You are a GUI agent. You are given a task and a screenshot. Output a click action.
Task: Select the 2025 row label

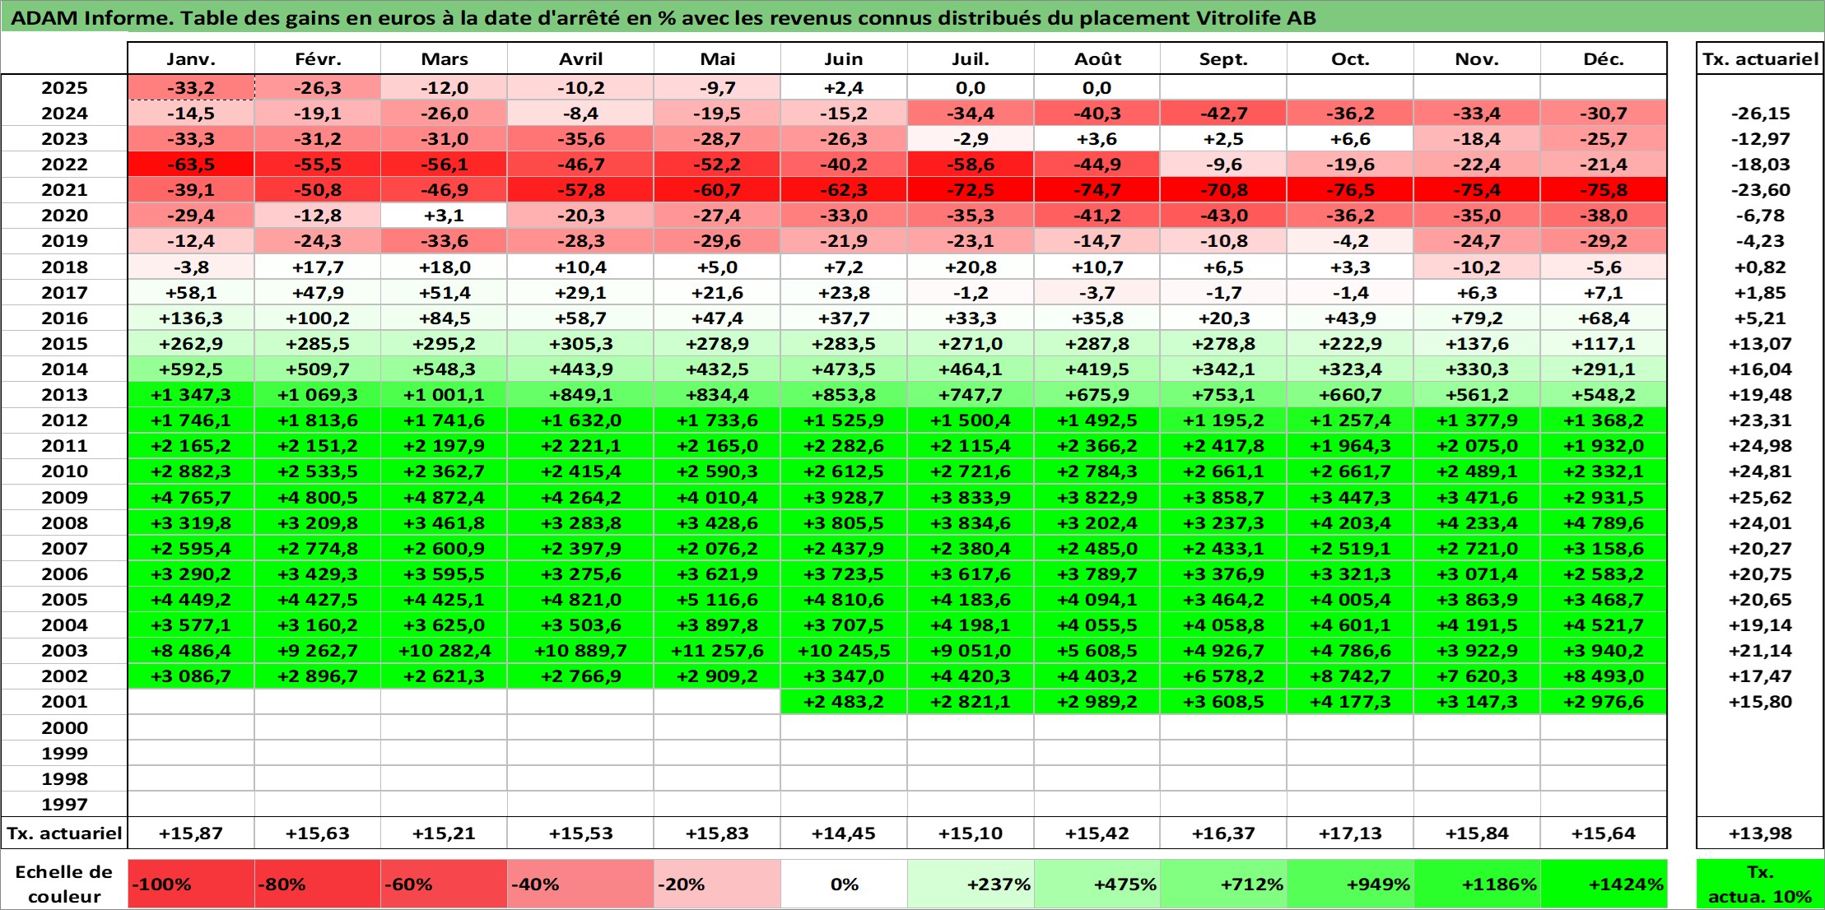64,88
